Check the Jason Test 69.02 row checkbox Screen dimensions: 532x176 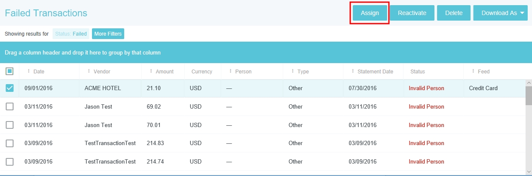[x=9, y=106]
